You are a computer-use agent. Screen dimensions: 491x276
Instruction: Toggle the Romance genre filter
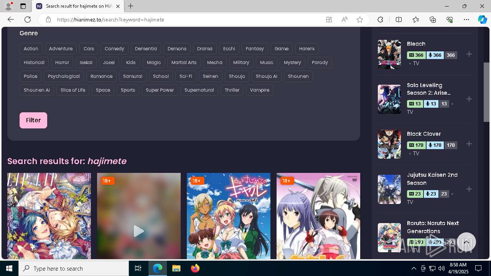click(x=101, y=76)
